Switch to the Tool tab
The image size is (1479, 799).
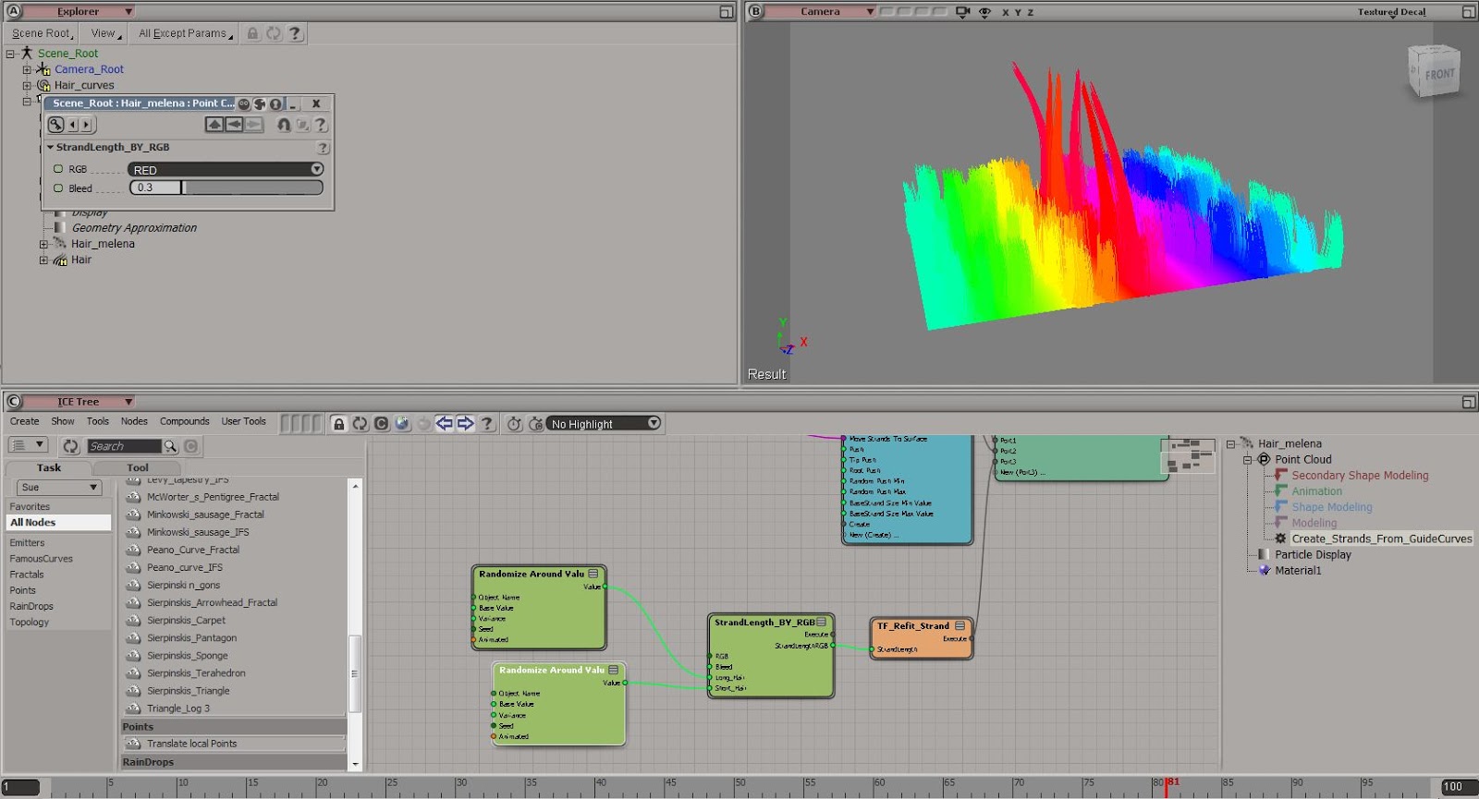coord(137,467)
